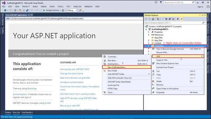
Task: Click the Solution Explorer toolbar Properties wrench
Action: (178, 19)
